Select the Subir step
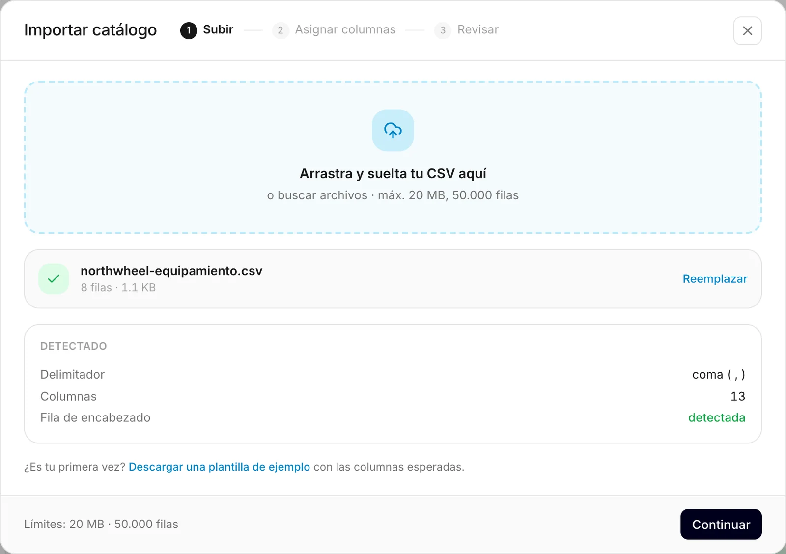Image resolution: width=786 pixels, height=554 pixels. point(207,30)
